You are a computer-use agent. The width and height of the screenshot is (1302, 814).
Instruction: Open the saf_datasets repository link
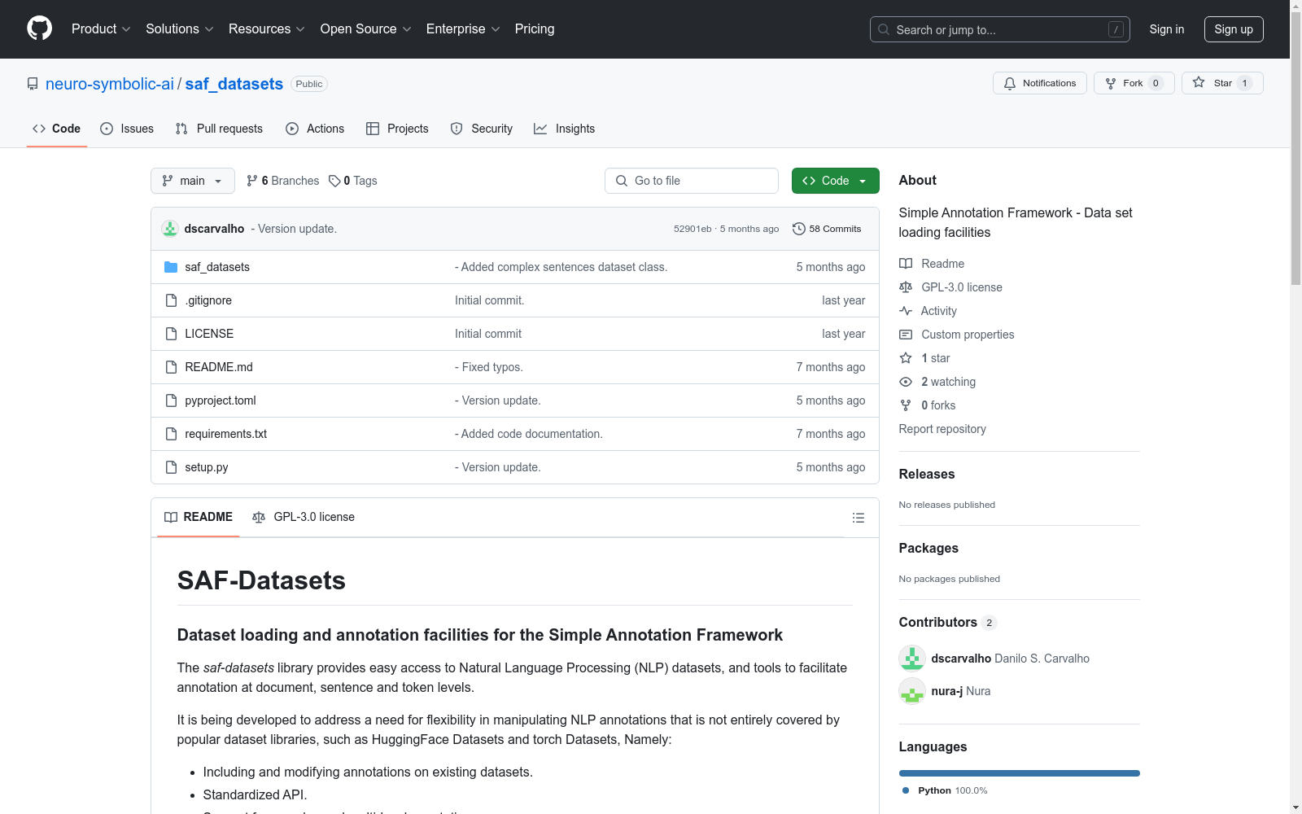[234, 84]
